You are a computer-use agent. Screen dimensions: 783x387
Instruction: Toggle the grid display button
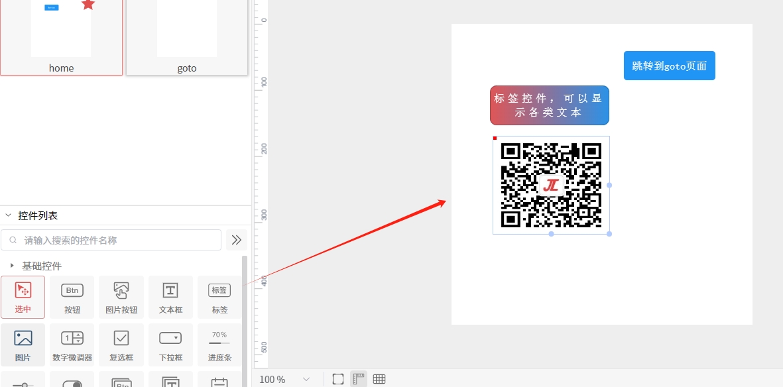379,379
